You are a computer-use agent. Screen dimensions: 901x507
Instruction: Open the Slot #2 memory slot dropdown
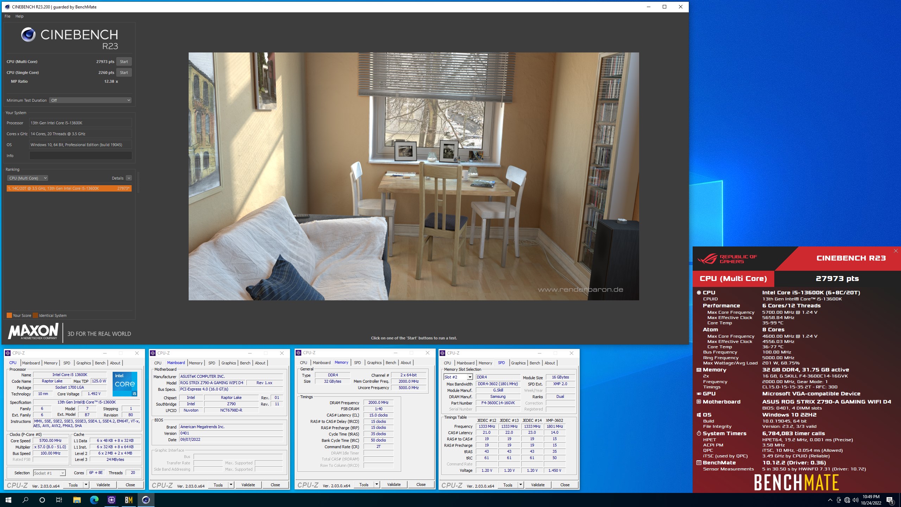click(x=458, y=377)
